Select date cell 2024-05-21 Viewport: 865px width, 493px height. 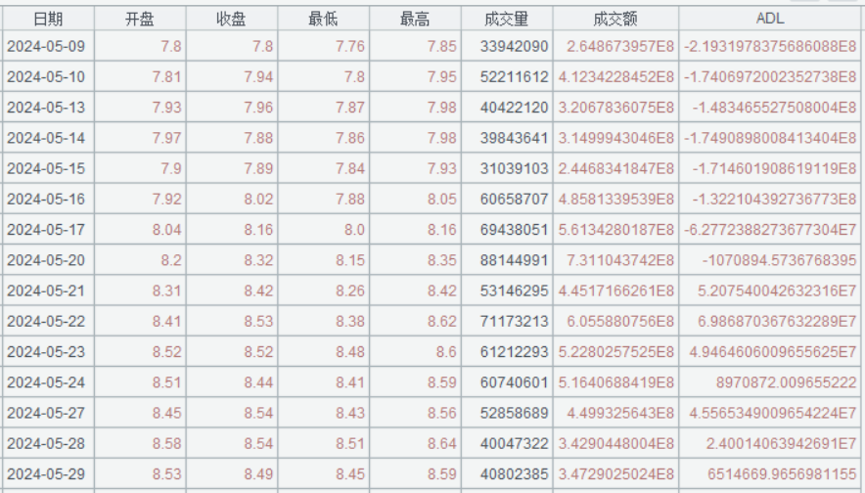coord(46,291)
